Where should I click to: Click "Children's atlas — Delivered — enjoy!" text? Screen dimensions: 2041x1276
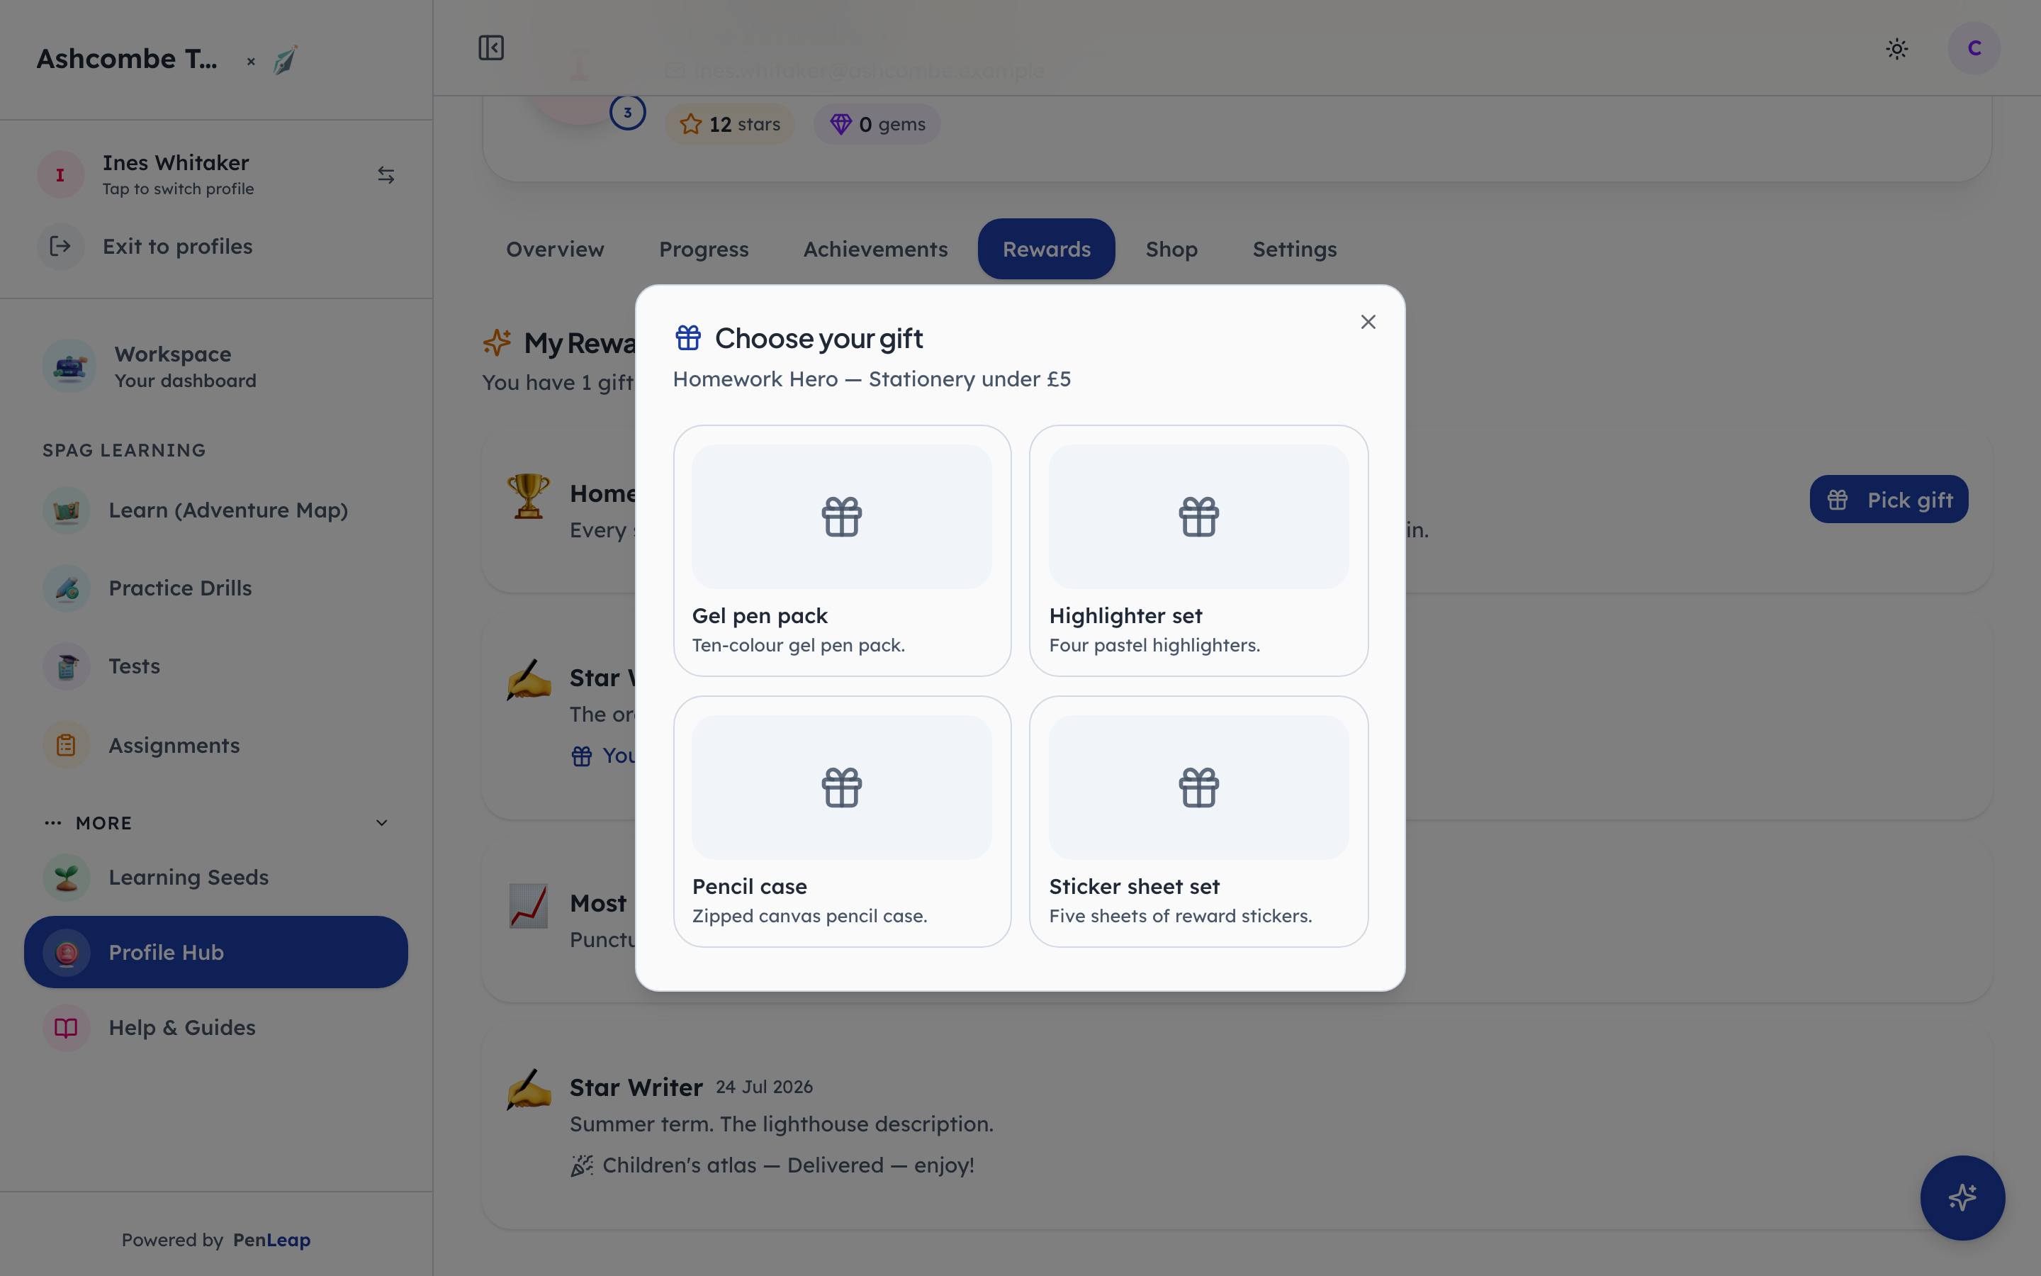788,1165
